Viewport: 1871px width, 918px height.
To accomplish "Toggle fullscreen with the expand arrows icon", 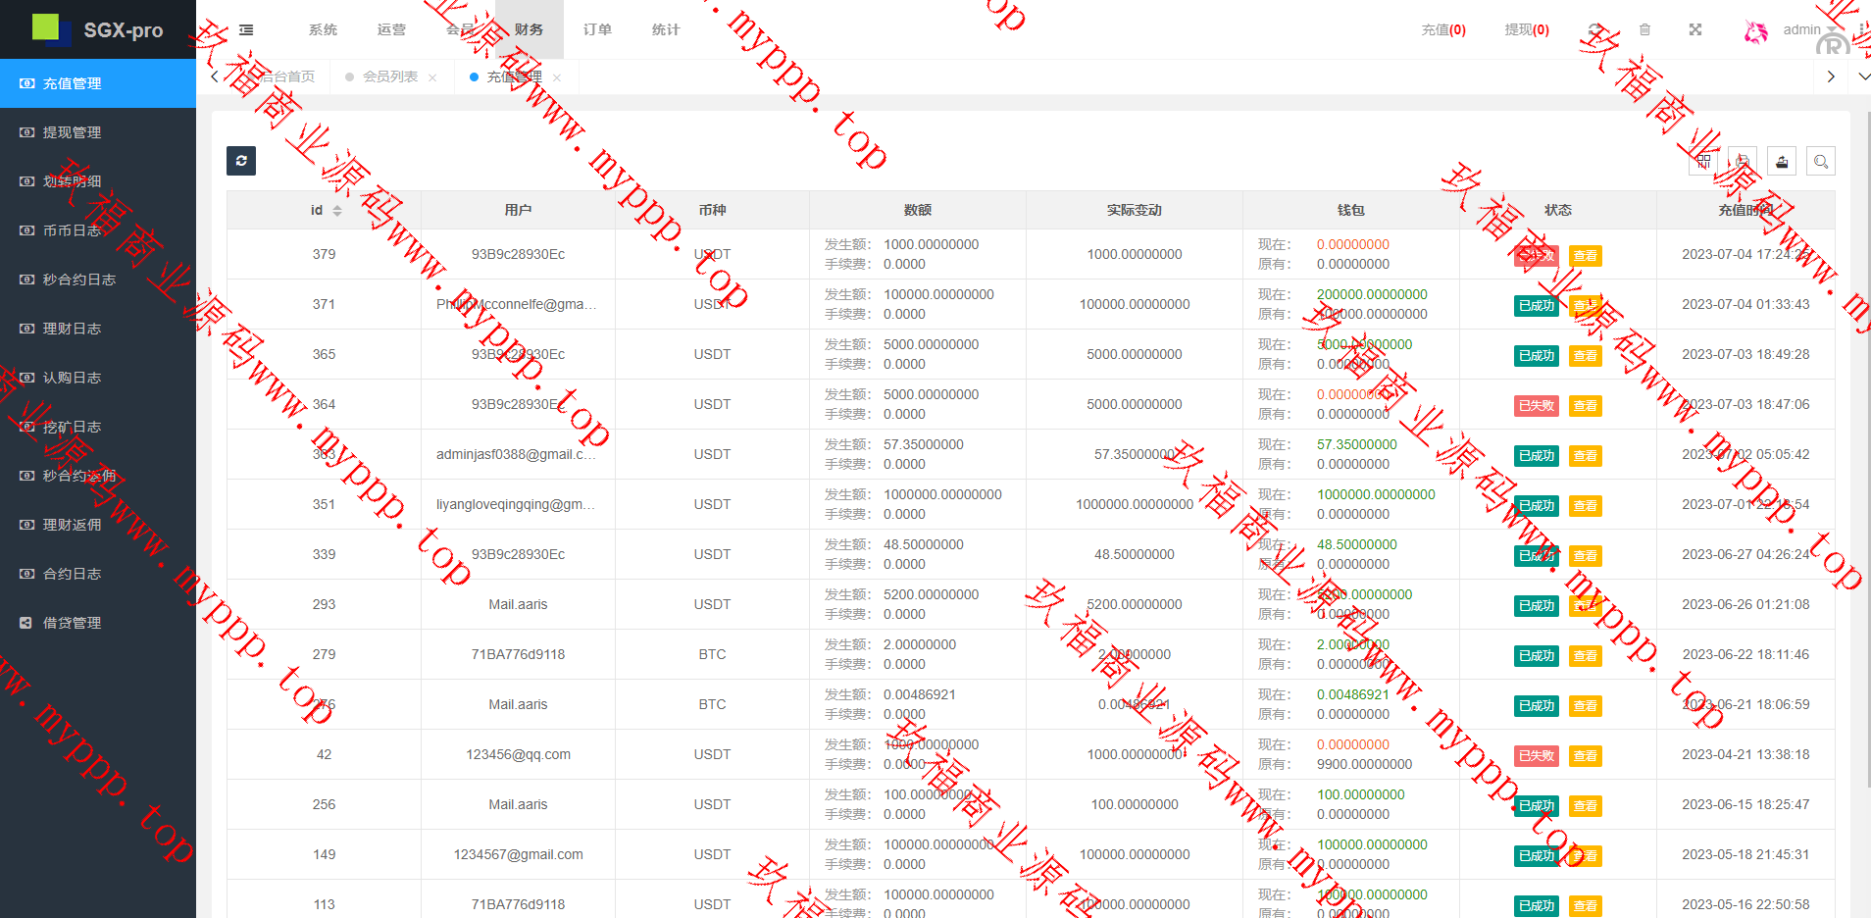I will tap(1695, 30).
